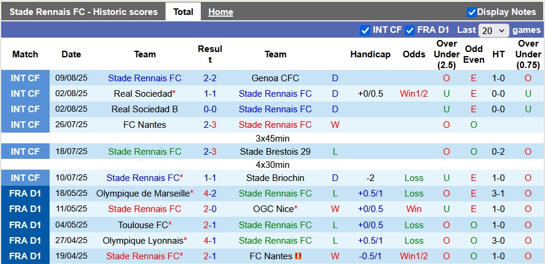Open Toulouse FC team link

click(143, 225)
